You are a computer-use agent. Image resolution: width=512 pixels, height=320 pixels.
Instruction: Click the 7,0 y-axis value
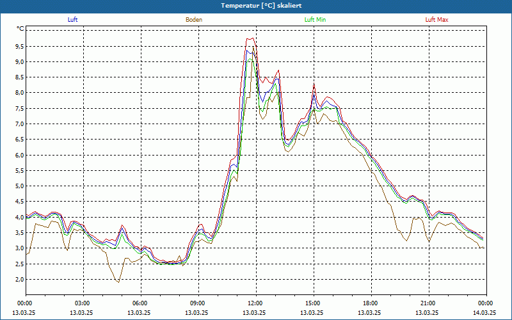pos(20,124)
